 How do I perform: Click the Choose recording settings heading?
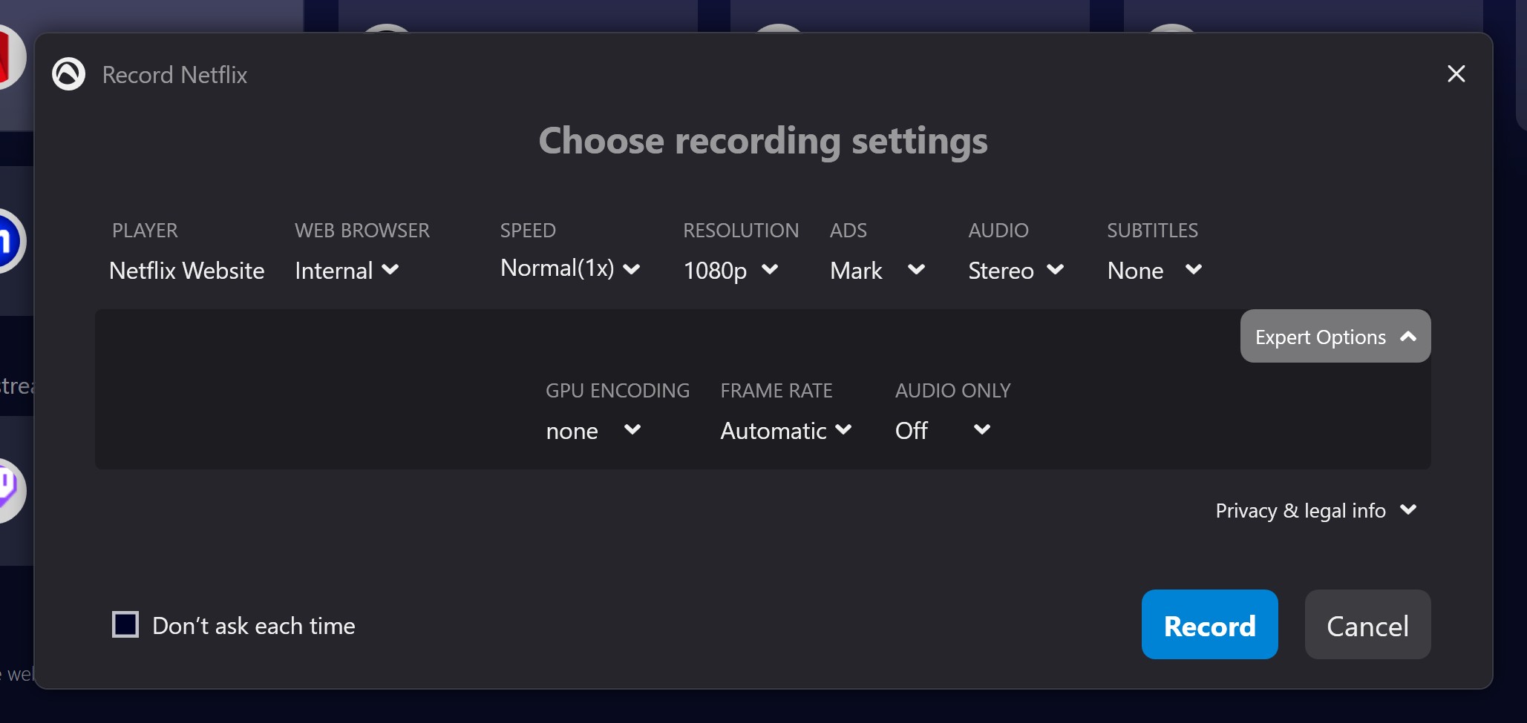point(763,141)
